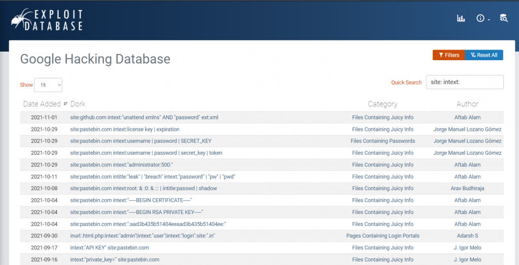Click the Category column header
Image resolution: width=519 pixels, height=265 pixels.
[x=383, y=104]
